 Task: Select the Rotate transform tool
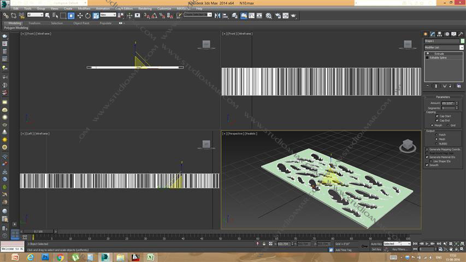point(88,16)
